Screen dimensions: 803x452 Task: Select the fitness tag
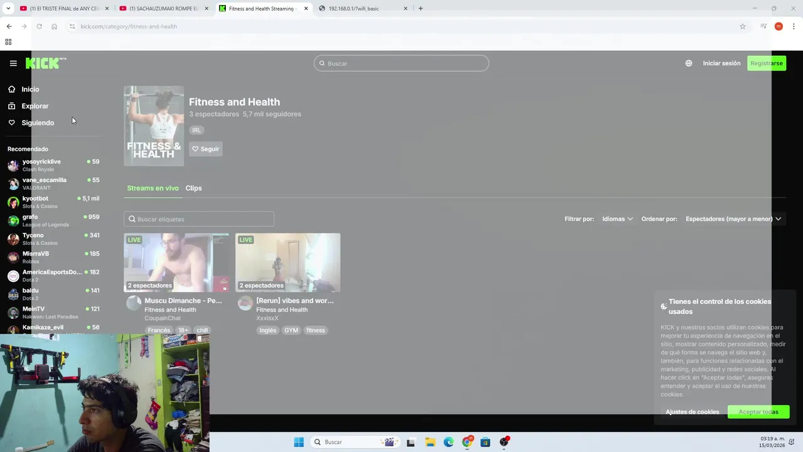tap(316, 330)
